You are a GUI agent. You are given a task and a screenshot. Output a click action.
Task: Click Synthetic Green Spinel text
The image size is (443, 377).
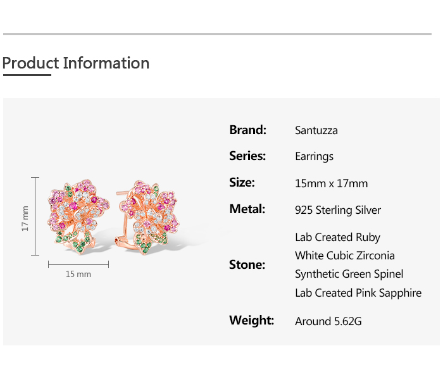point(349,274)
